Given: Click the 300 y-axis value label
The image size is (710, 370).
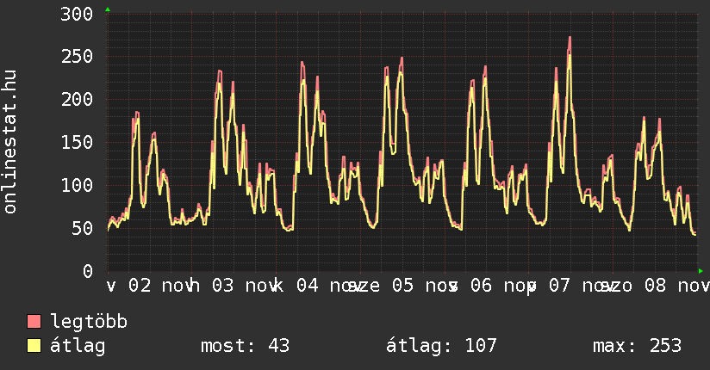Looking at the screenshot, I should (x=77, y=14).
